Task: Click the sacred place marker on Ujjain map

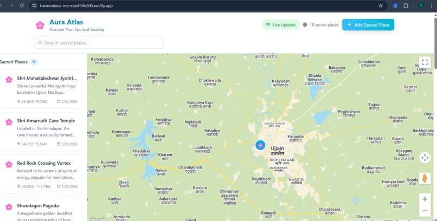Action: (260, 145)
